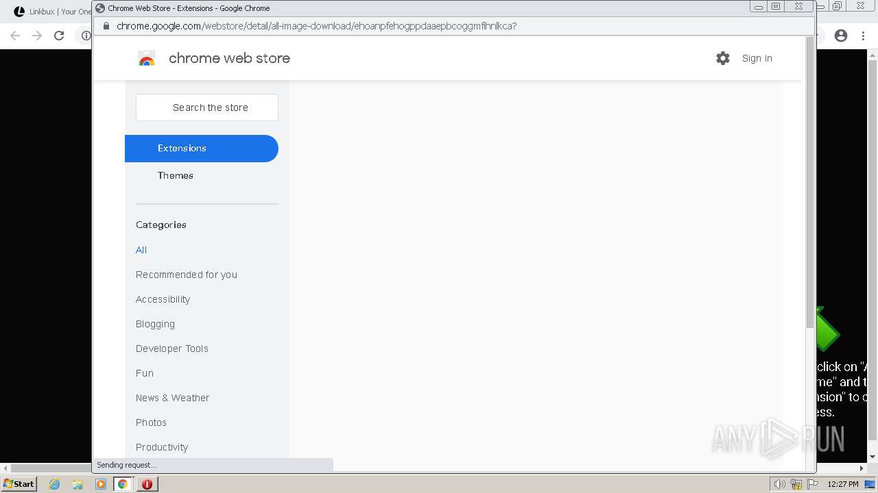878x493 pixels.
Task: Click the Search the store field
Action: point(207,108)
